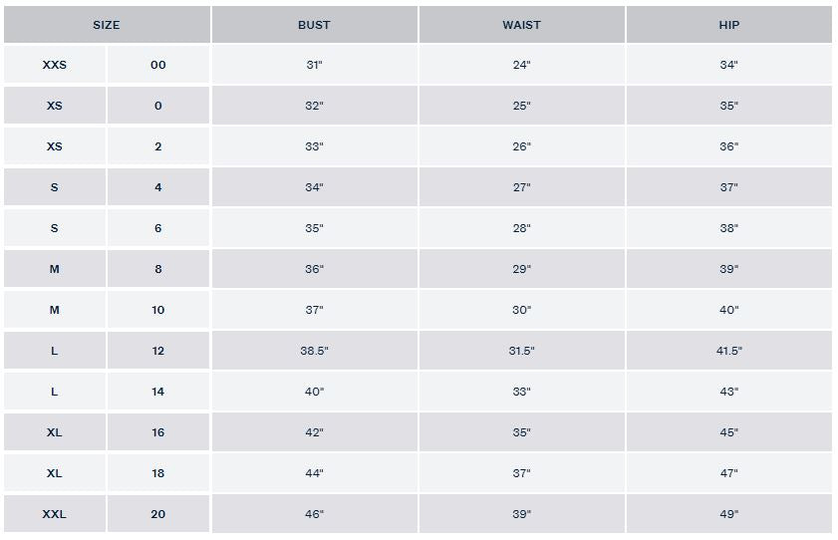This screenshot has height=540, width=838.
Task: Click the WAIST column header
Action: pos(521,25)
